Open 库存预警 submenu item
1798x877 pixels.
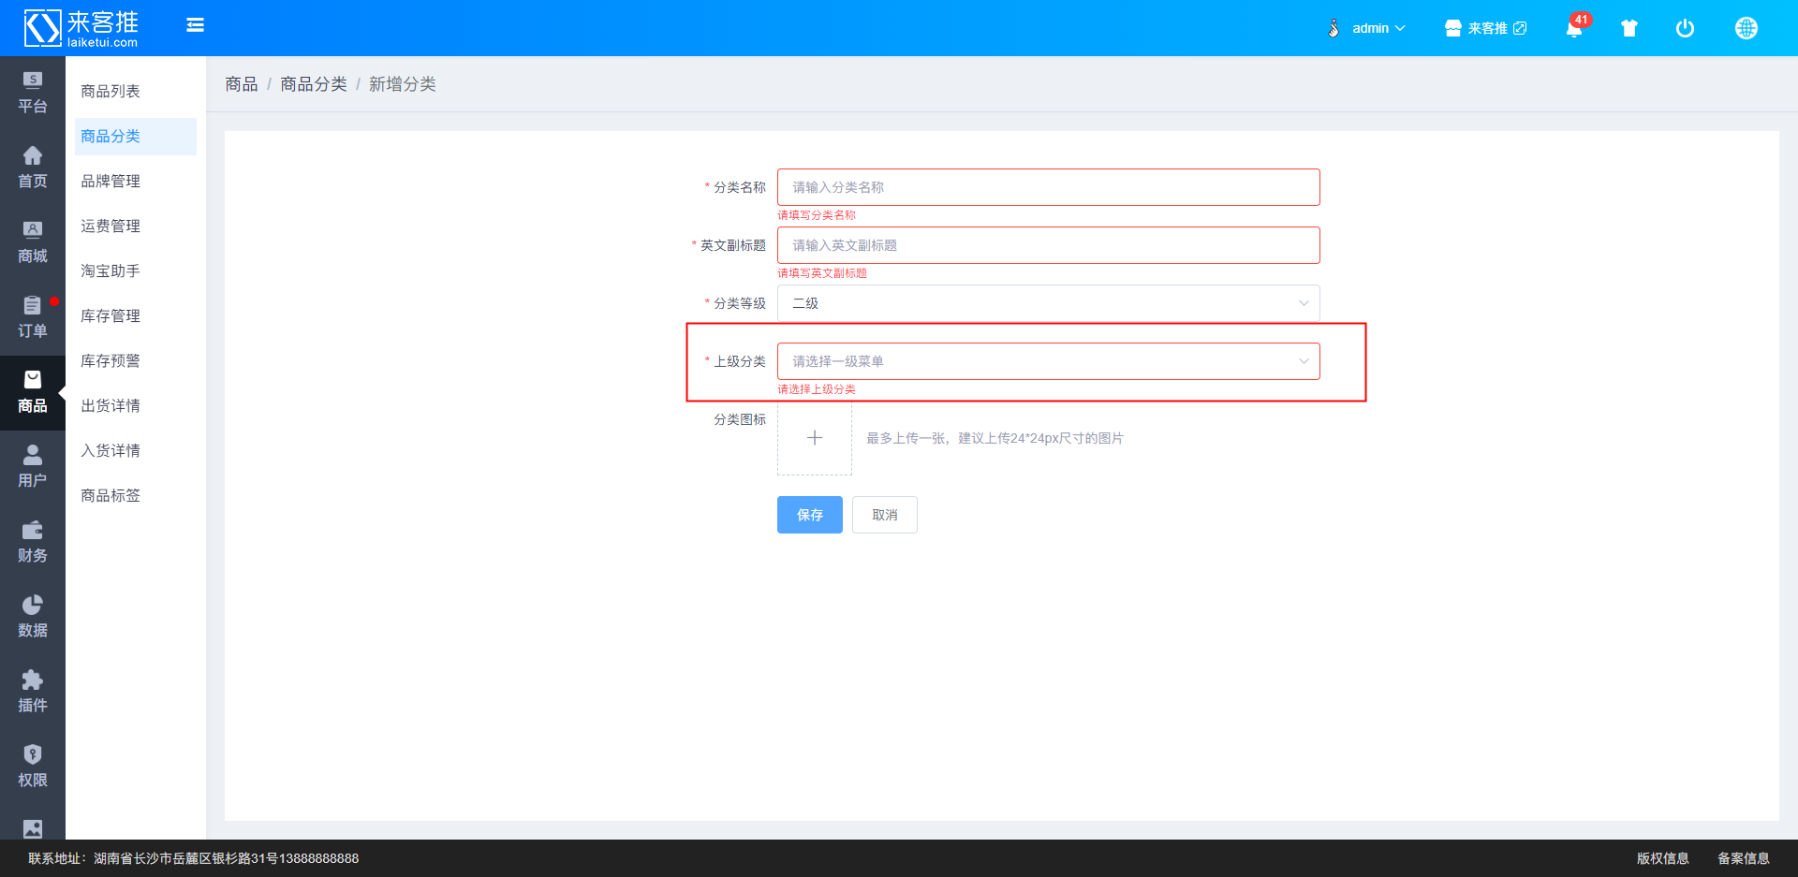coord(136,360)
